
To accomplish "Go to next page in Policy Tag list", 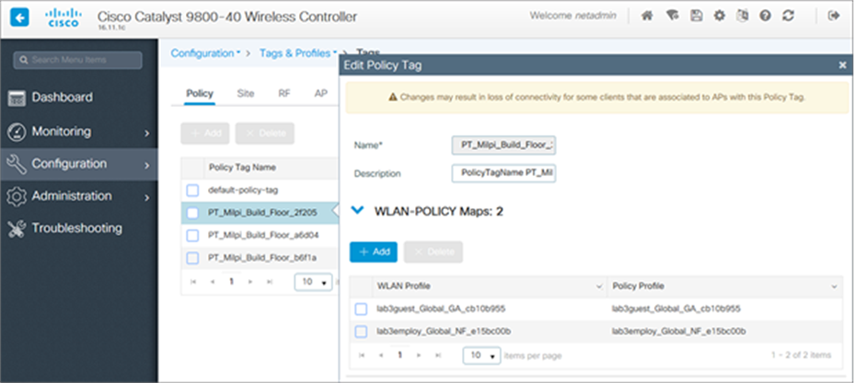I will click(x=250, y=283).
